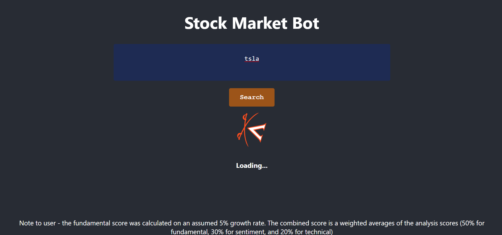The image size is (502, 235).
Task: Click the Stock Market Bot heading
Action: [x=252, y=23]
